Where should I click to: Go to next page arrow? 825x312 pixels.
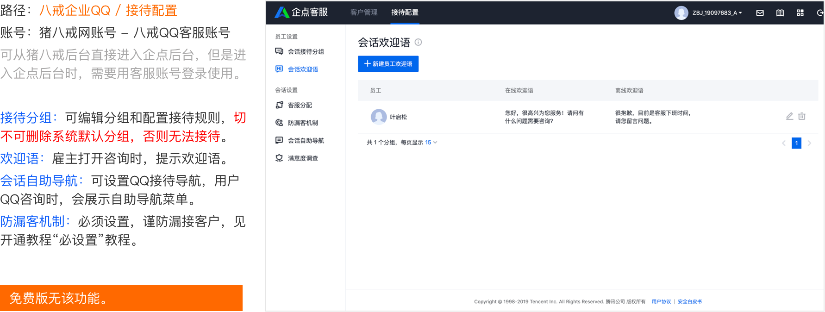click(809, 143)
